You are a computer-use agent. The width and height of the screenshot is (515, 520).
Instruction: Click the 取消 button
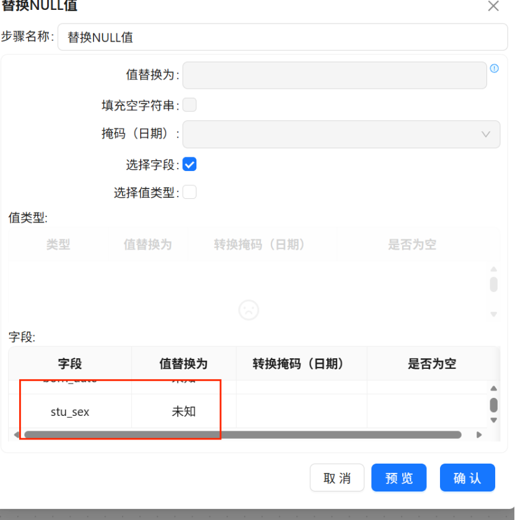(x=337, y=478)
